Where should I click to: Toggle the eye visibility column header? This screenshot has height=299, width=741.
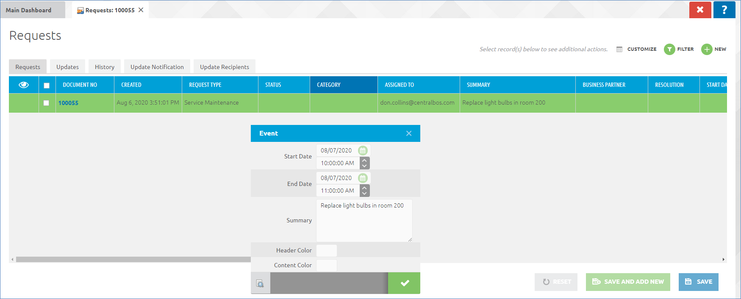tap(24, 85)
